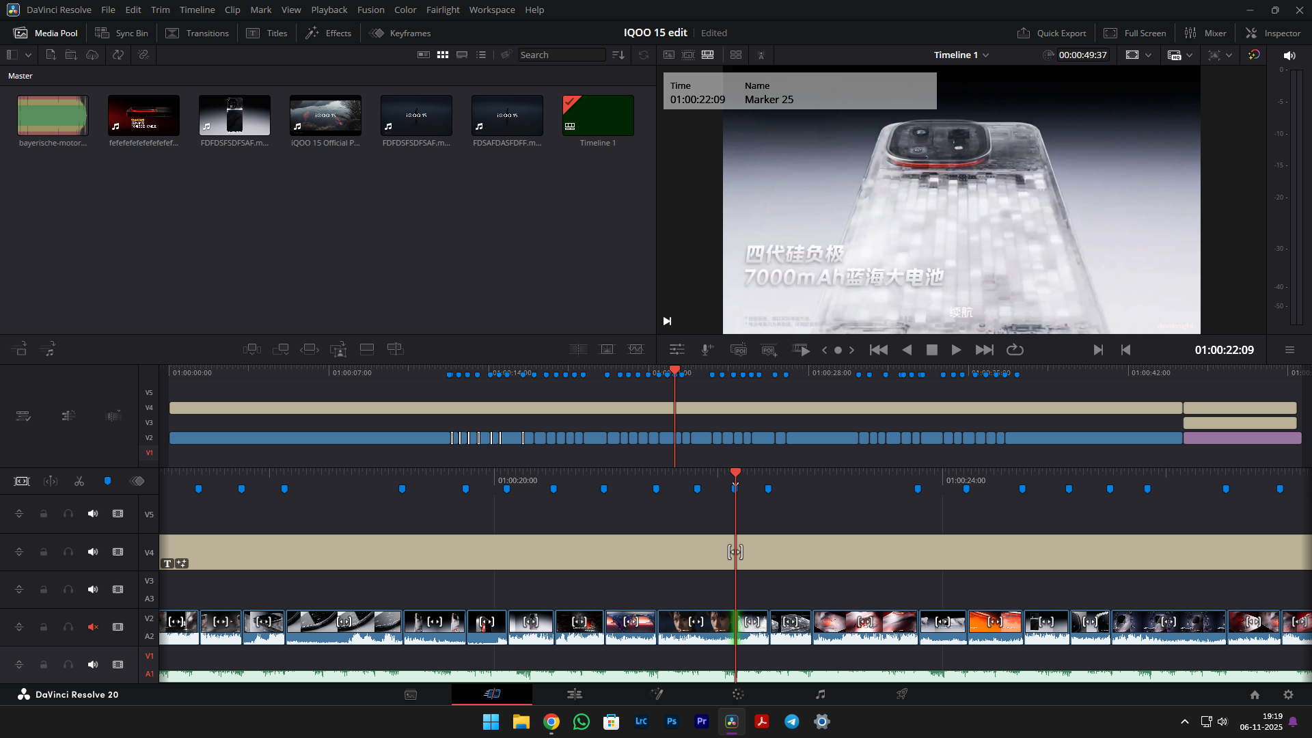Select the razor split clip tool
The image size is (1312, 738).
79,481
